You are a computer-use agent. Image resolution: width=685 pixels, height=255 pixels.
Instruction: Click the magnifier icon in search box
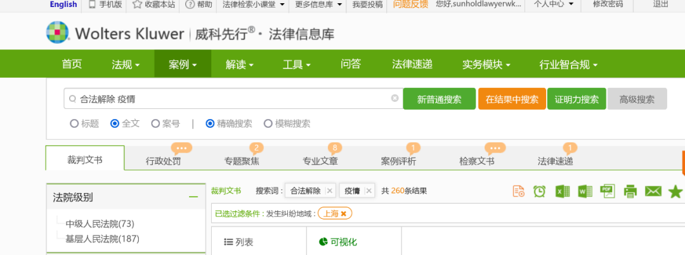[72, 99]
